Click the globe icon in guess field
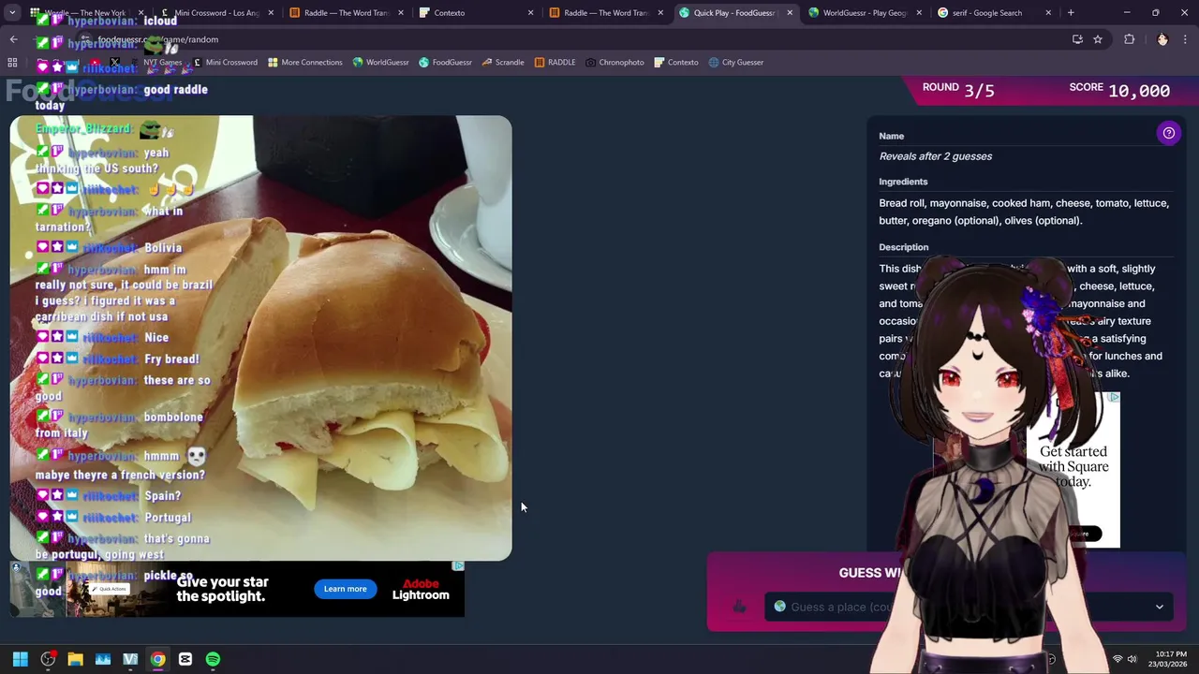The width and height of the screenshot is (1199, 674). click(779, 607)
